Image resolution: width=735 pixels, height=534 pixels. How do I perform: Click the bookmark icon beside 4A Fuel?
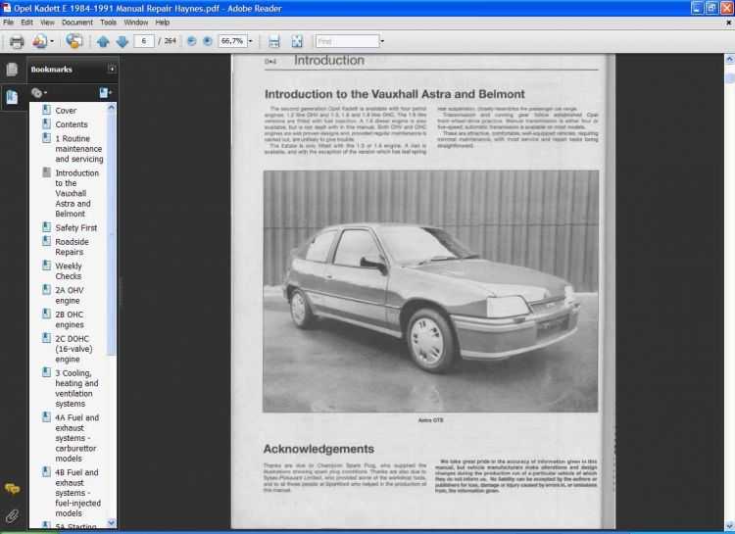click(46, 416)
